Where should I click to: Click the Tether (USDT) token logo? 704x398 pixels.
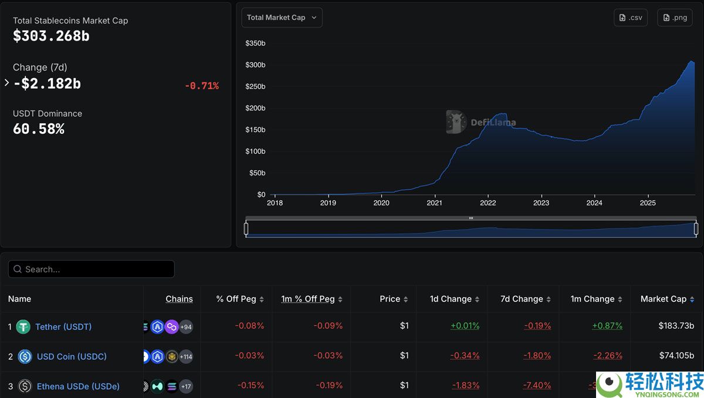[23, 326]
